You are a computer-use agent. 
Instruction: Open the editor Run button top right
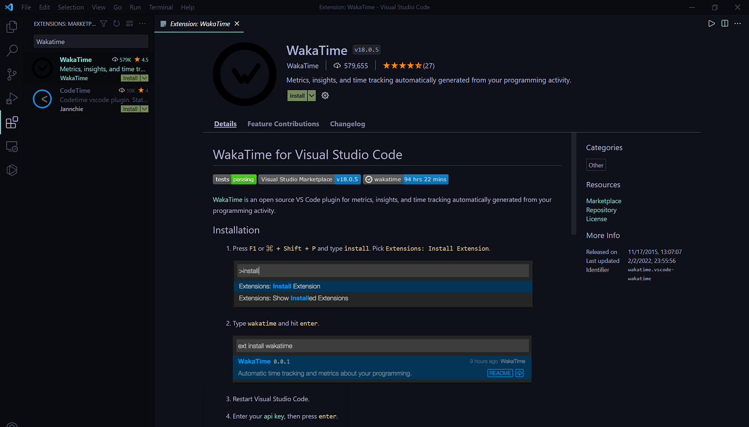coord(711,23)
